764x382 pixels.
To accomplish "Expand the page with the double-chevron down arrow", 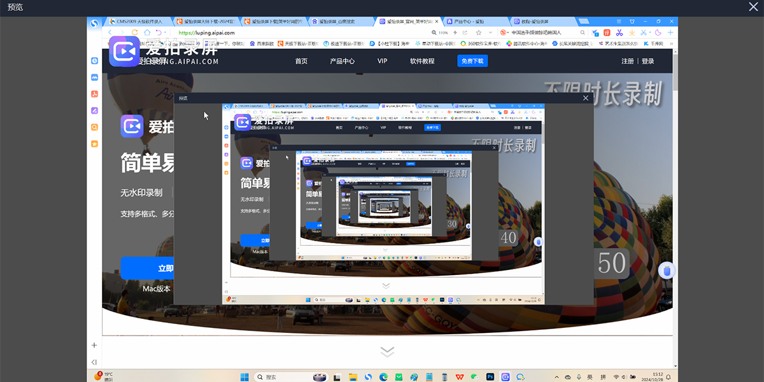I will coord(387,351).
